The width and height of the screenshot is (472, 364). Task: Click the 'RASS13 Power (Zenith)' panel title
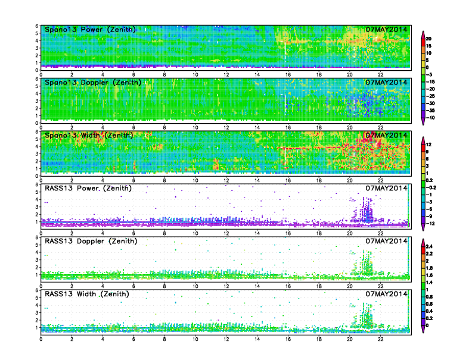pos(88,189)
